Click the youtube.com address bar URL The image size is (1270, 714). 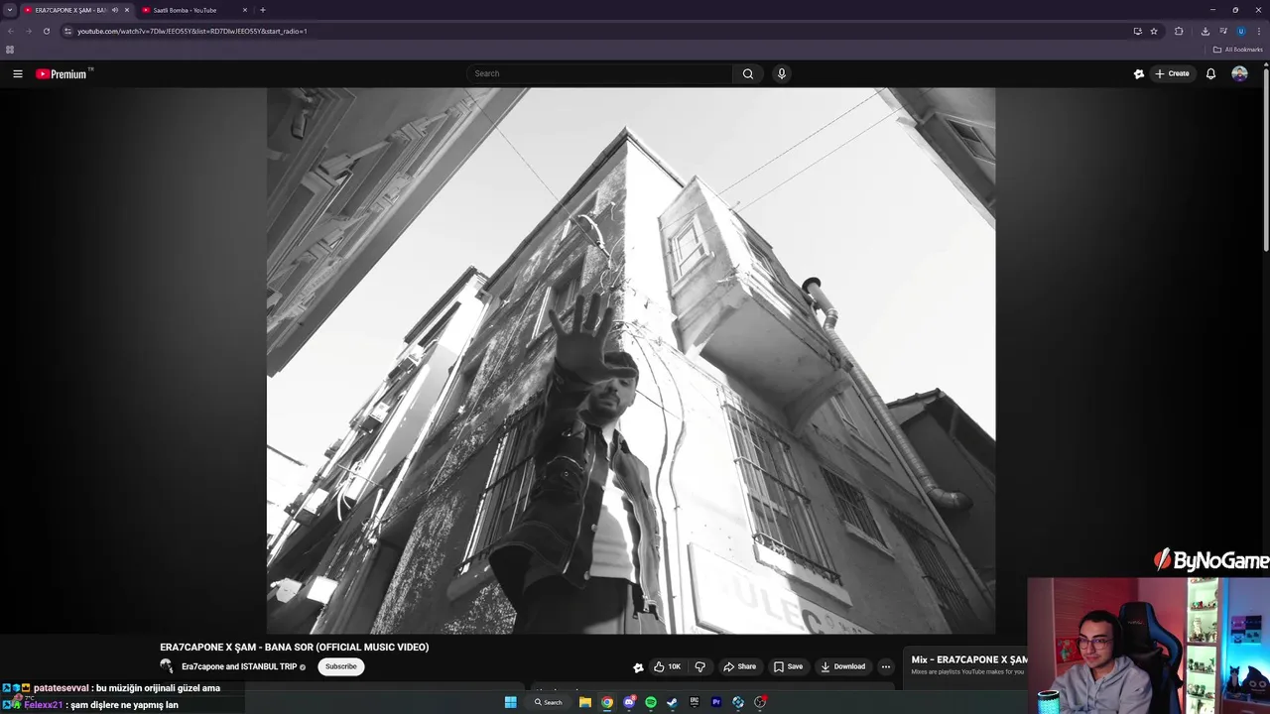[x=192, y=31]
